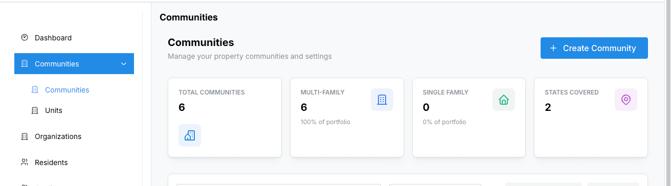This screenshot has height=186, width=671.
Task: Click the "0% of portfolio" text
Action: point(444,122)
